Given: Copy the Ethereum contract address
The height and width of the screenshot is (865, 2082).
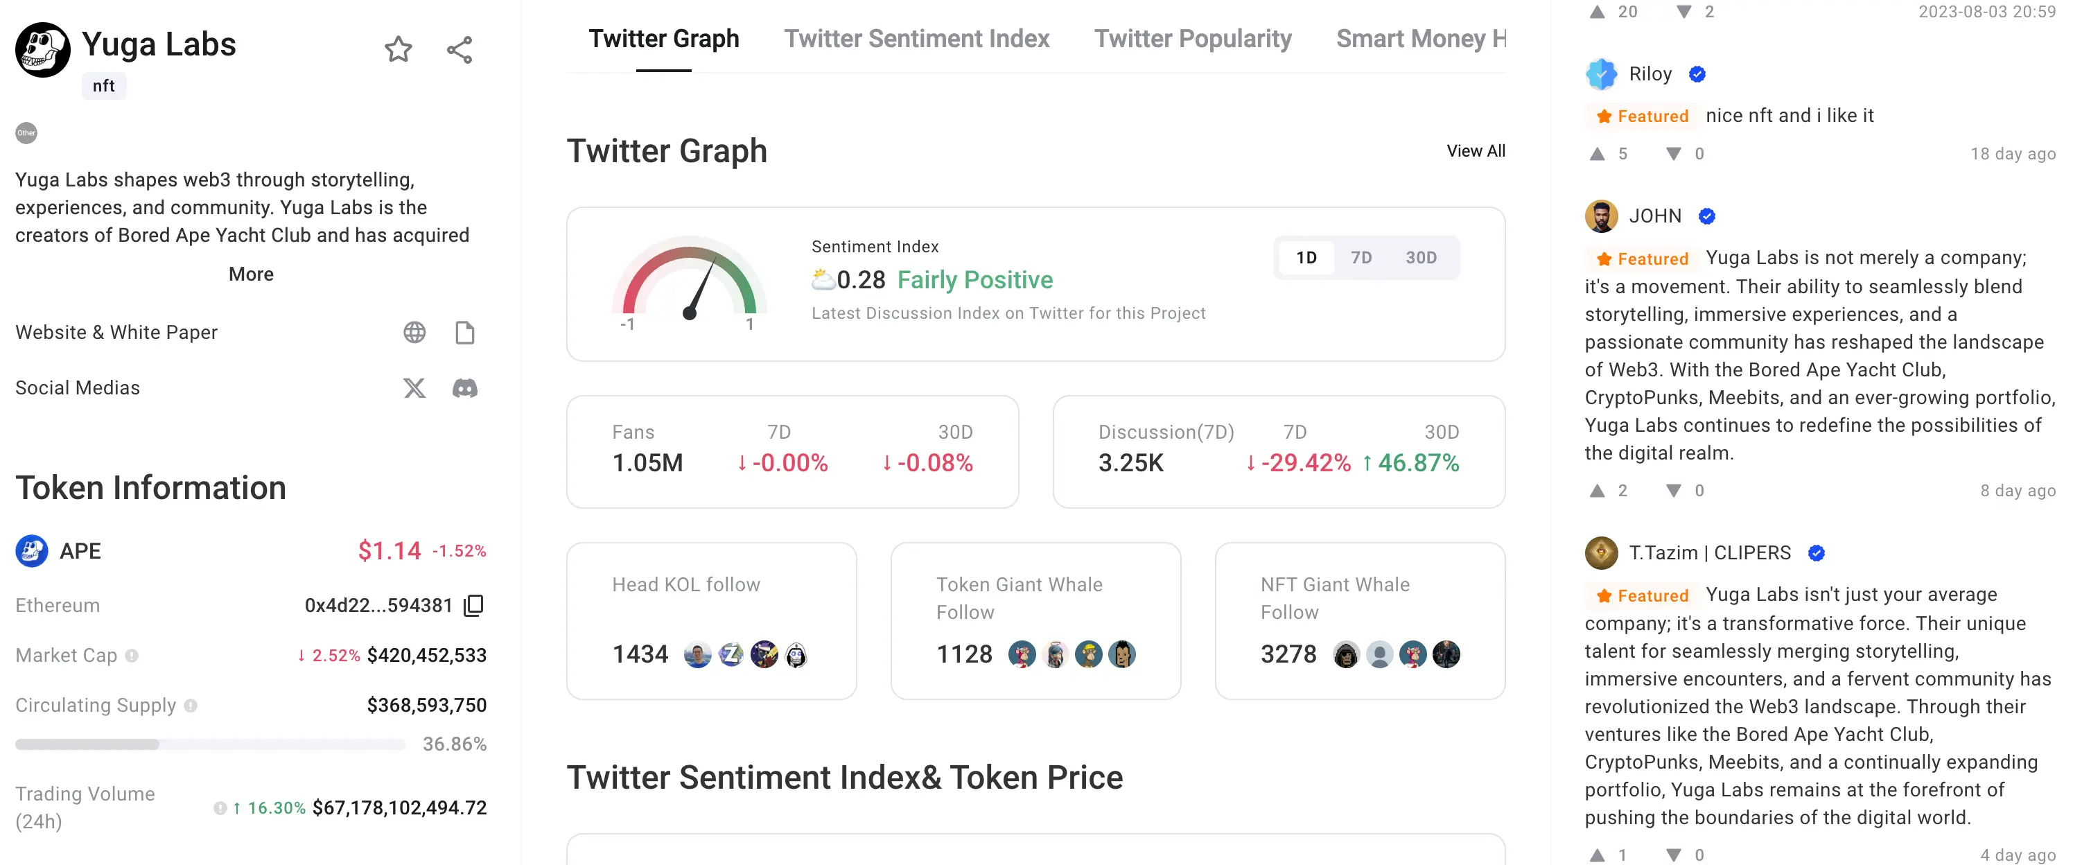Looking at the screenshot, I should coord(475,606).
